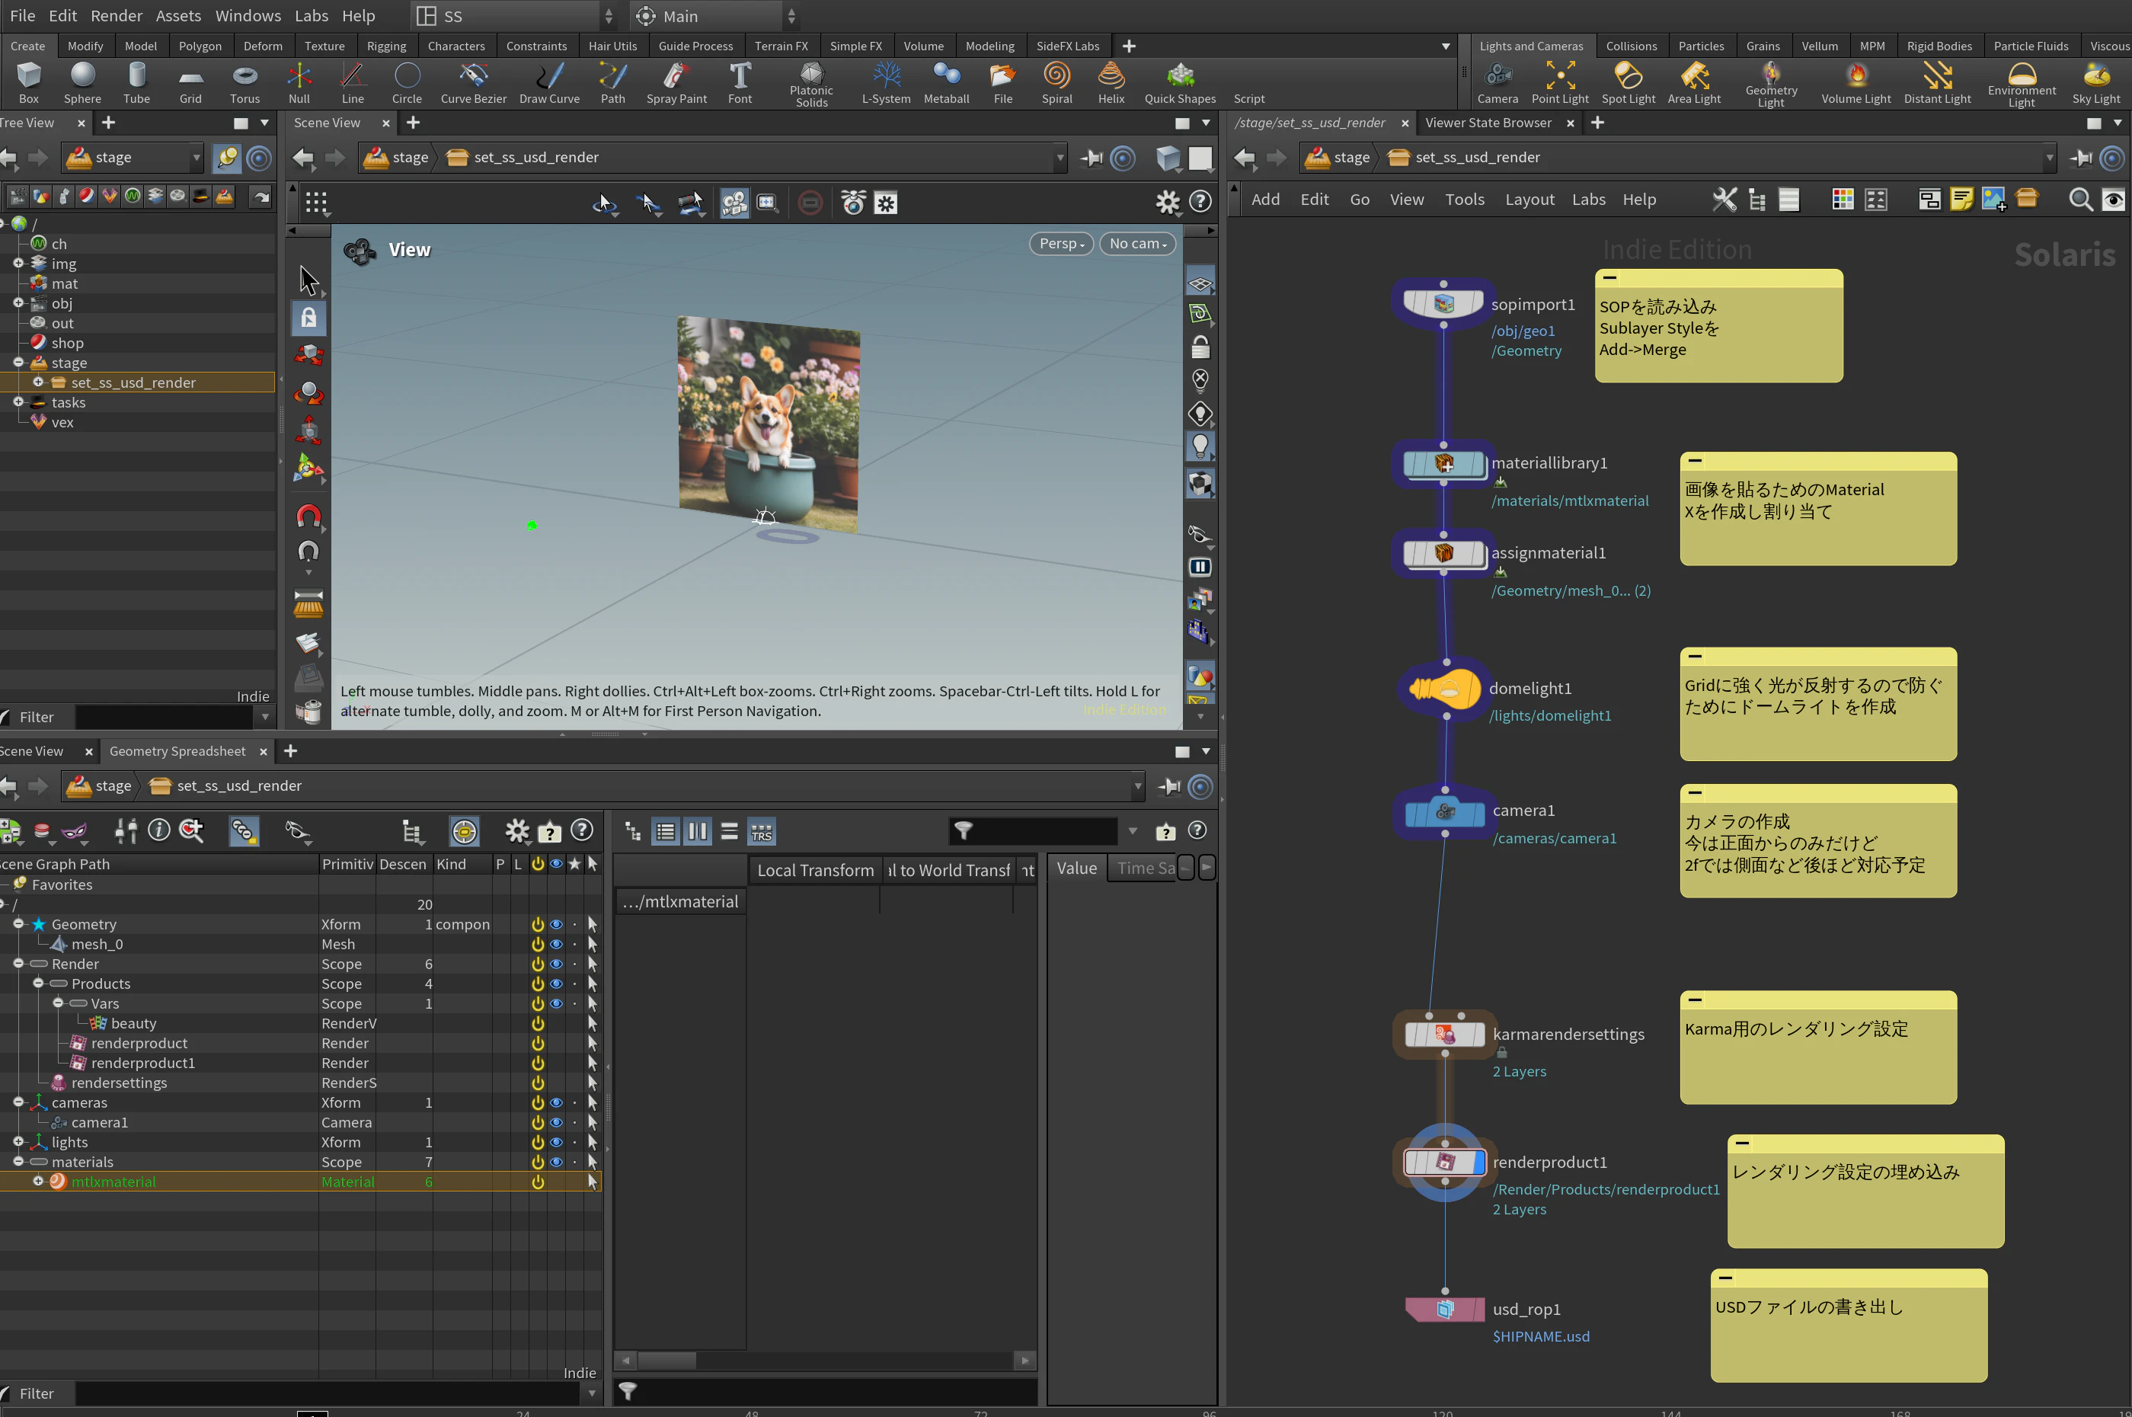Add an Environment Light from the shelf
Screen dimensions: 2132x1417
click(x=2022, y=84)
